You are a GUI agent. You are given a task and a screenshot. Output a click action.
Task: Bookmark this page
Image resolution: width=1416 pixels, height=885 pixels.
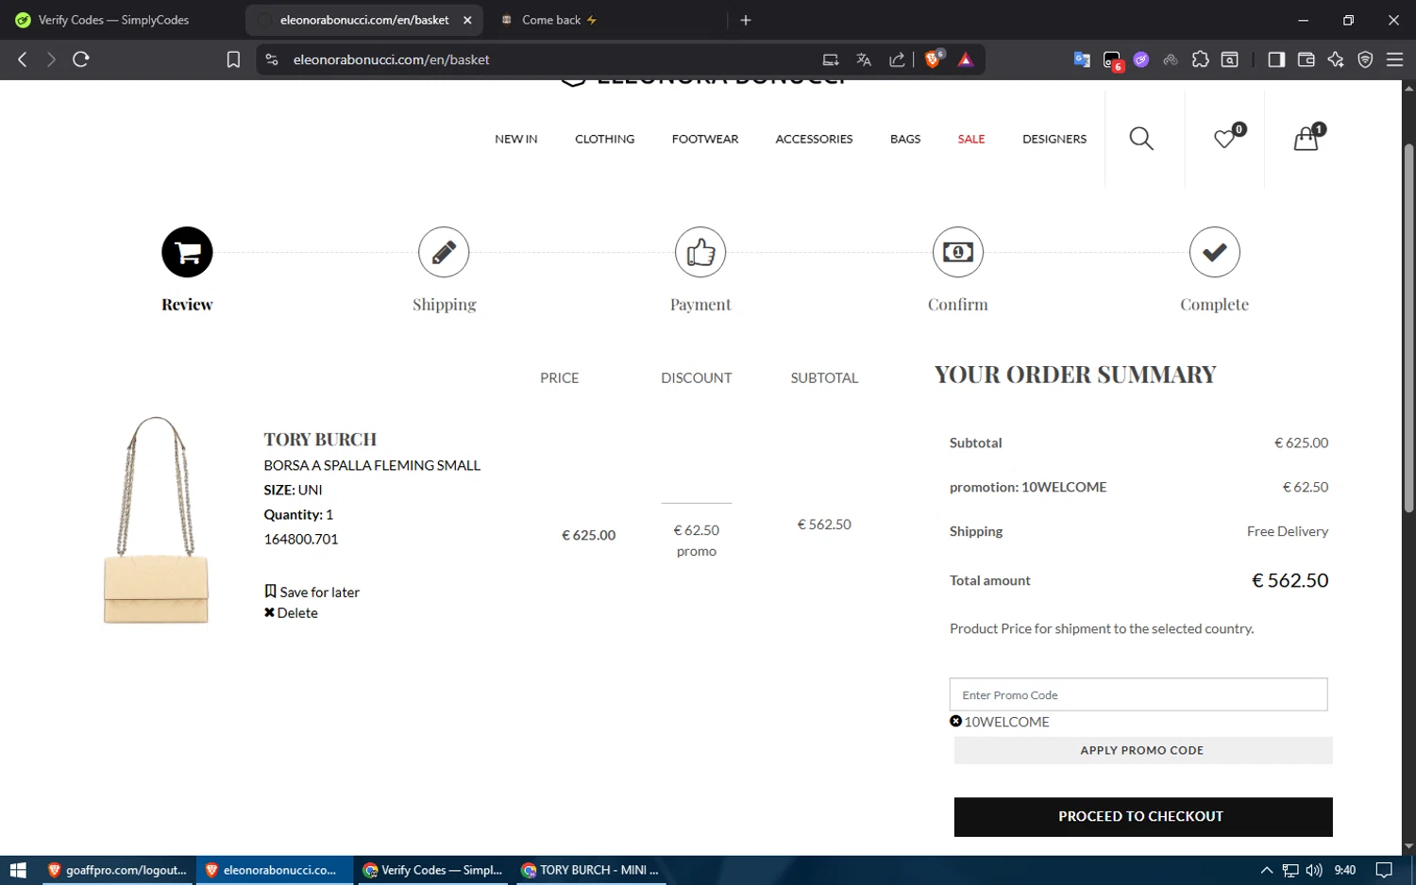tap(233, 59)
